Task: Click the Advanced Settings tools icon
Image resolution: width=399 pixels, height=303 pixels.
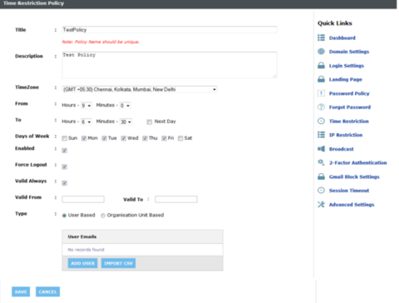Action: click(x=321, y=205)
